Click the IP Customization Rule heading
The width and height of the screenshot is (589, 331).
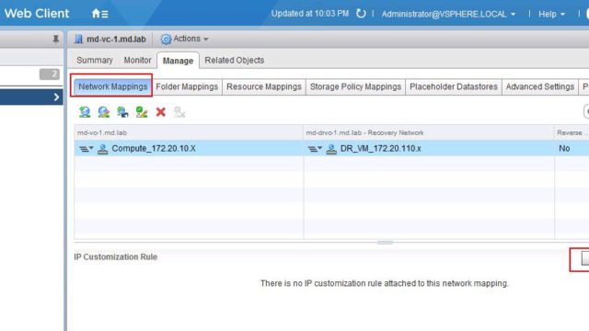(116, 257)
